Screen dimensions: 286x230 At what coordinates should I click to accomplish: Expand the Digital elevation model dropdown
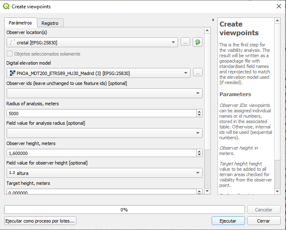pos(98,73)
